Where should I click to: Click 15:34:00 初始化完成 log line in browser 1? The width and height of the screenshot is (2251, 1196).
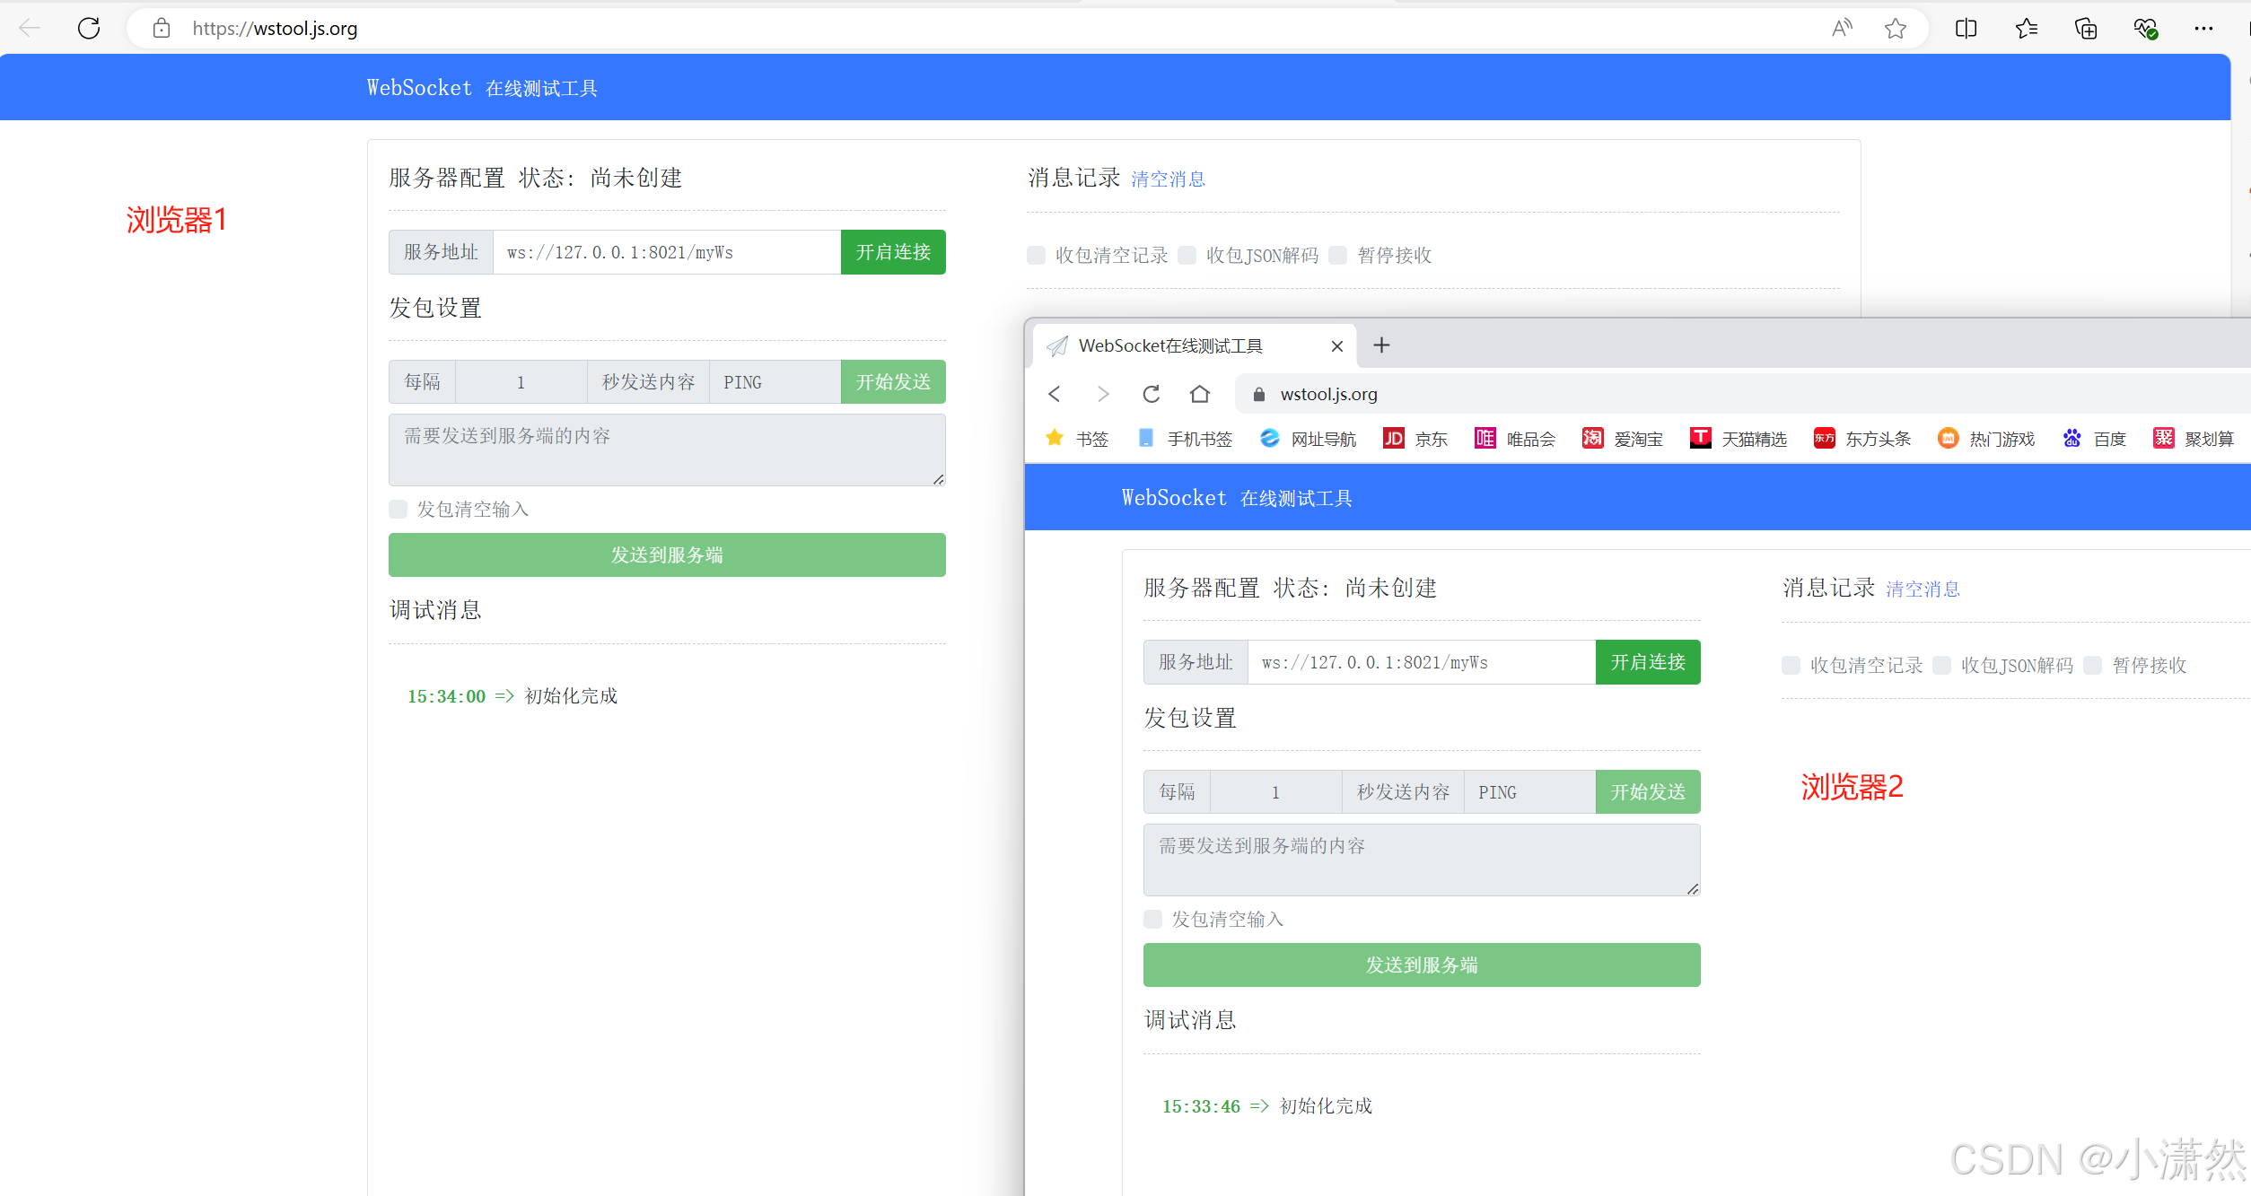tap(512, 696)
